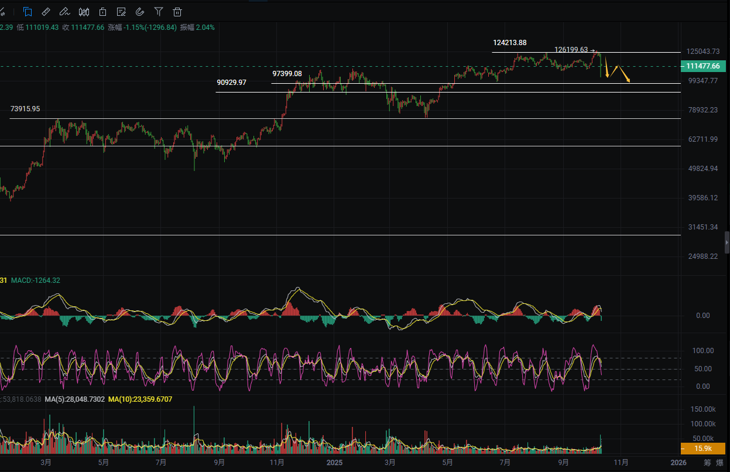Select the pen freehand drawing tool

point(65,11)
